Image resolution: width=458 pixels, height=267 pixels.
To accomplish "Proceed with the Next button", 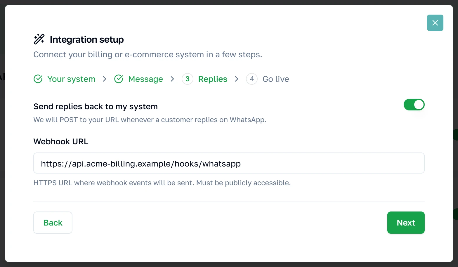I will [406, 223].
